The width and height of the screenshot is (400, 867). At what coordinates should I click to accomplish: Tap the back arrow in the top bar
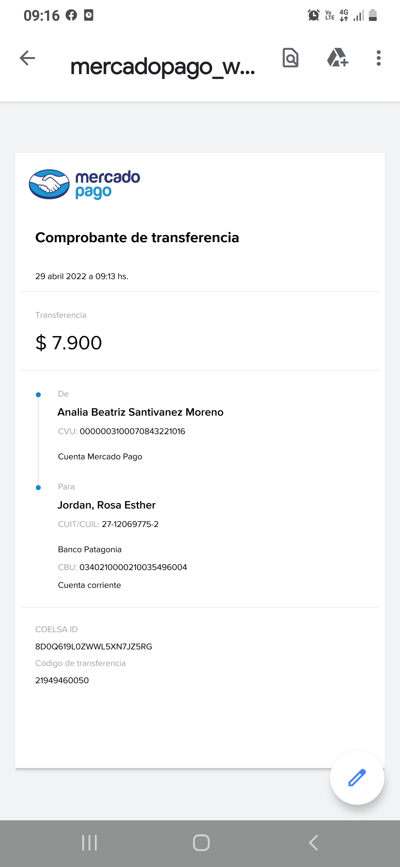(27, 58)
